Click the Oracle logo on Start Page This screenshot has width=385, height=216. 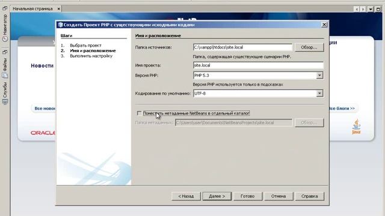pos(43,133)
